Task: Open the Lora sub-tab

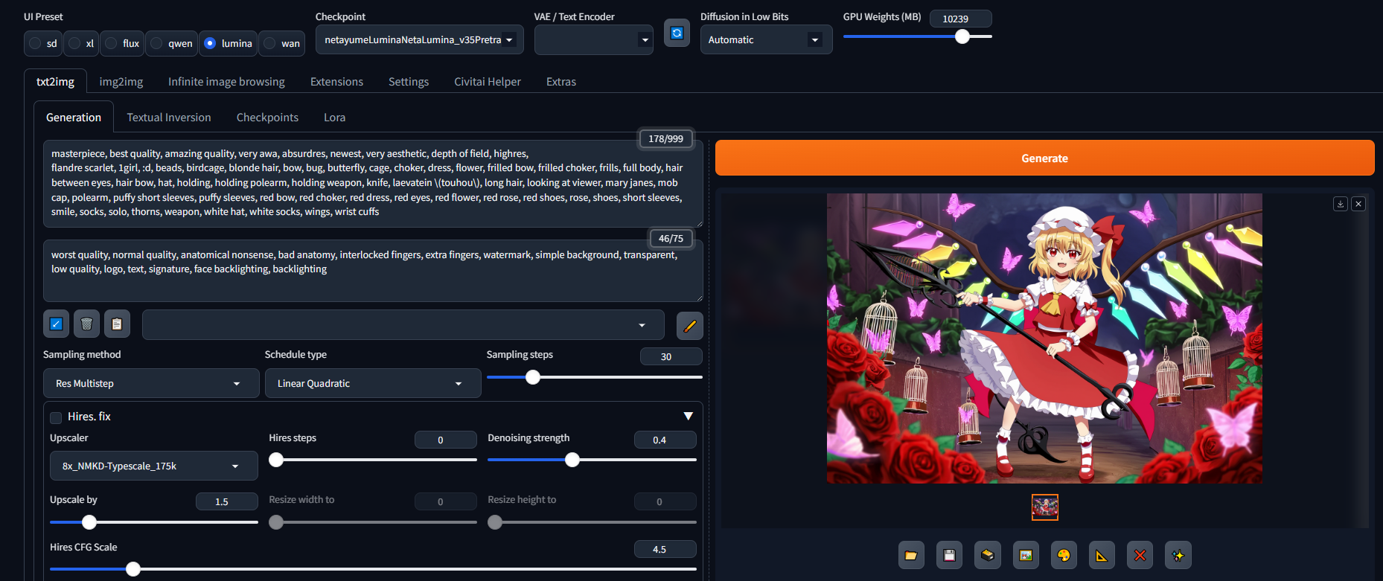Action: (334, 118)
